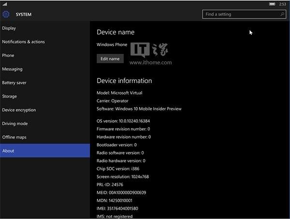290x219 pixels.
Task: Click the signal strength icon
Action: tap(5, 4)
